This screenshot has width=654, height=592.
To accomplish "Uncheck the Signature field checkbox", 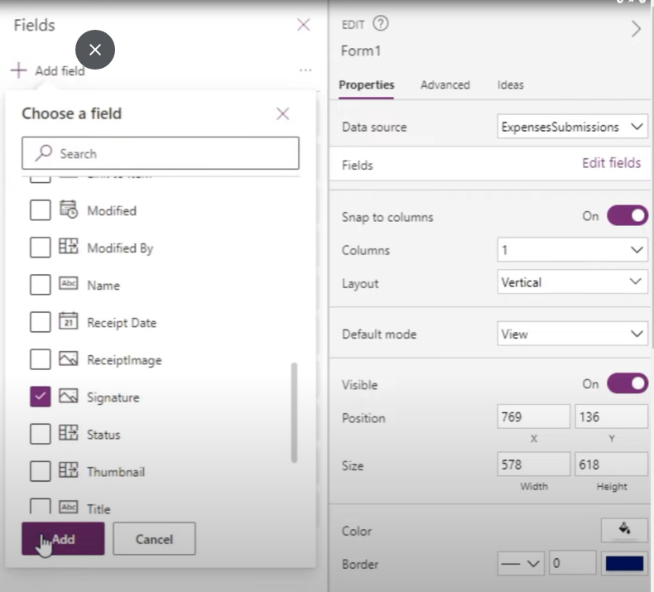I will coord(41,397).
